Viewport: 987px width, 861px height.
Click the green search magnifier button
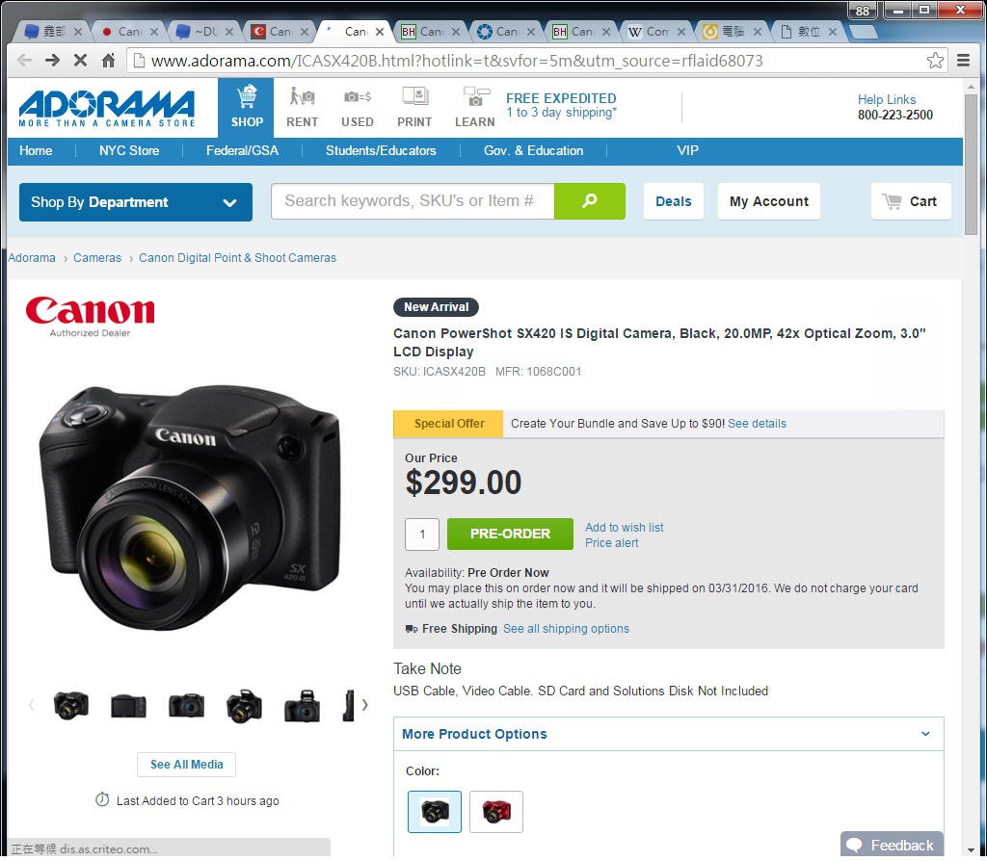pos(590,201)
